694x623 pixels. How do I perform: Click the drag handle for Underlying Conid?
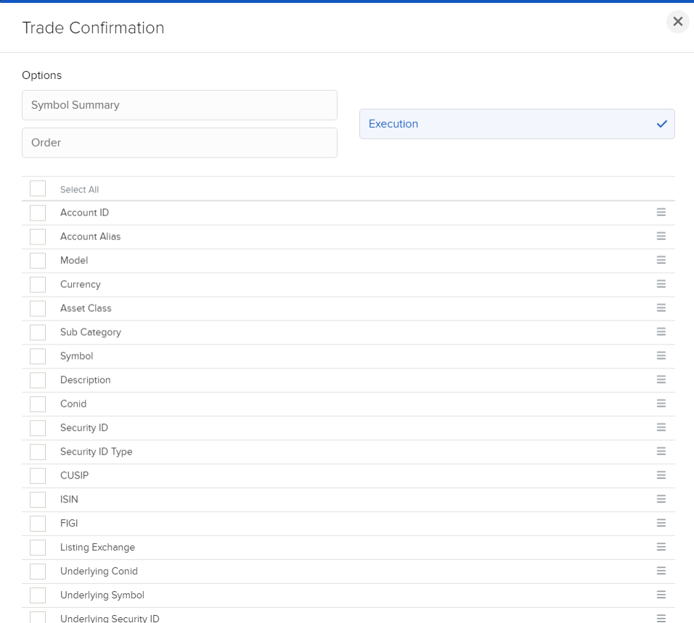[661, 571]
